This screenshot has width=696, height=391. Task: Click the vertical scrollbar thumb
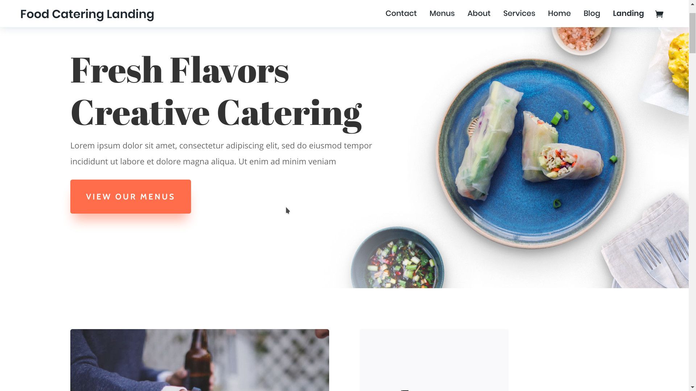click(x=692, y=33)
